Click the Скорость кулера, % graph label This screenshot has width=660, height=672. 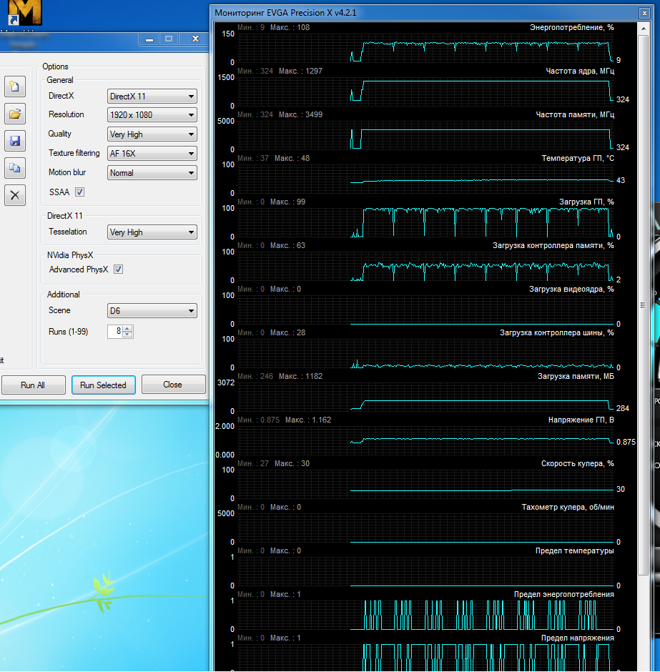click(577, 464)
